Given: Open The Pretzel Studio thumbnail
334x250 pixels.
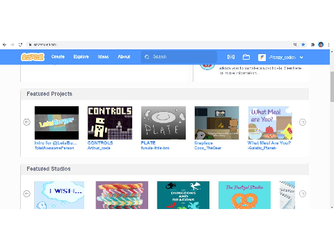Looking at the screenshot, I should [x=244, y=195].
